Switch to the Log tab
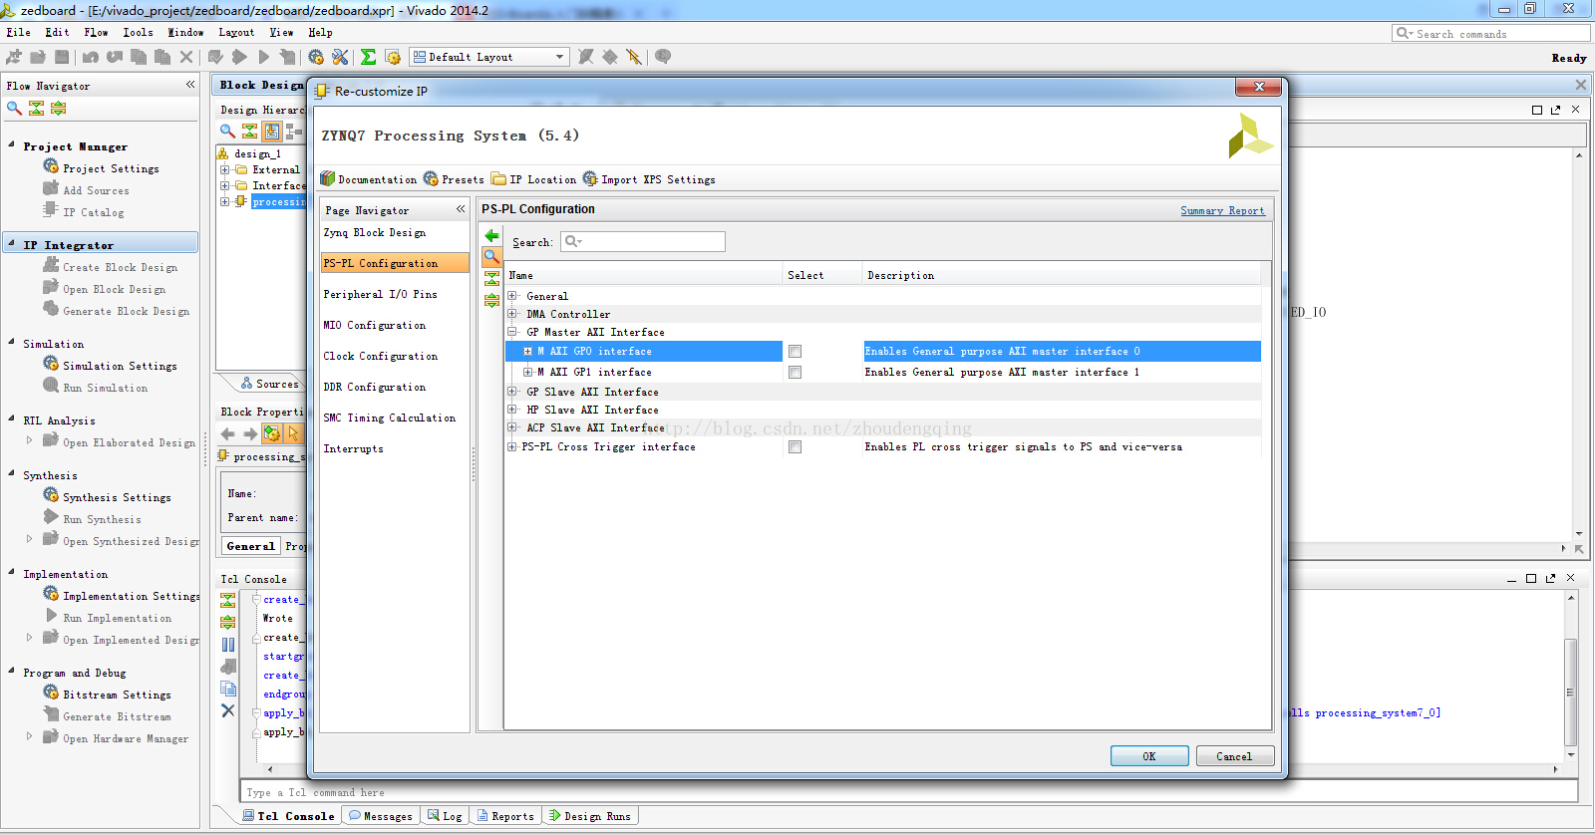 (445, 816)
